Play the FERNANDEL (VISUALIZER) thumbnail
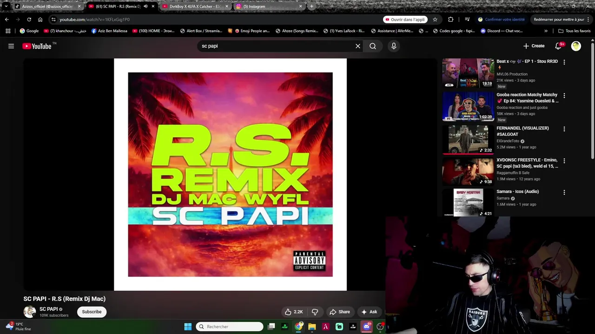The width and height of the screenshot is (595, 334). 468,140
